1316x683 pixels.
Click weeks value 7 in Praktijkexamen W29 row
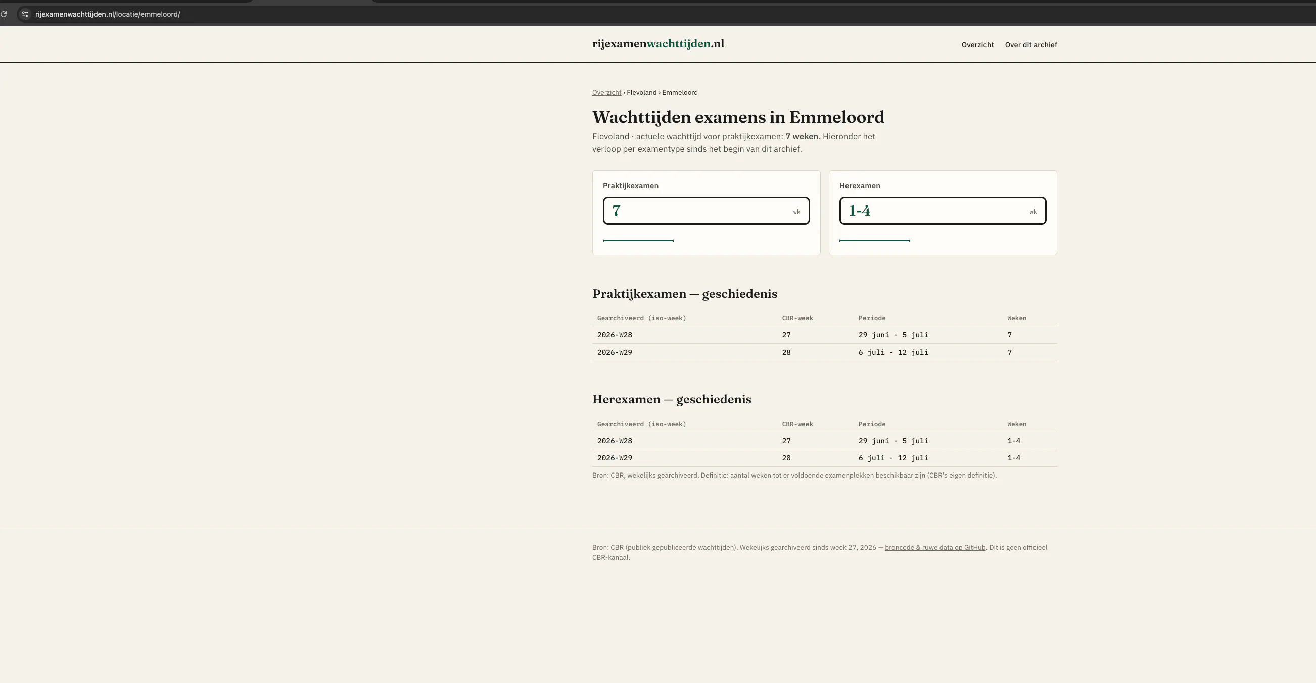(1009, 352)
